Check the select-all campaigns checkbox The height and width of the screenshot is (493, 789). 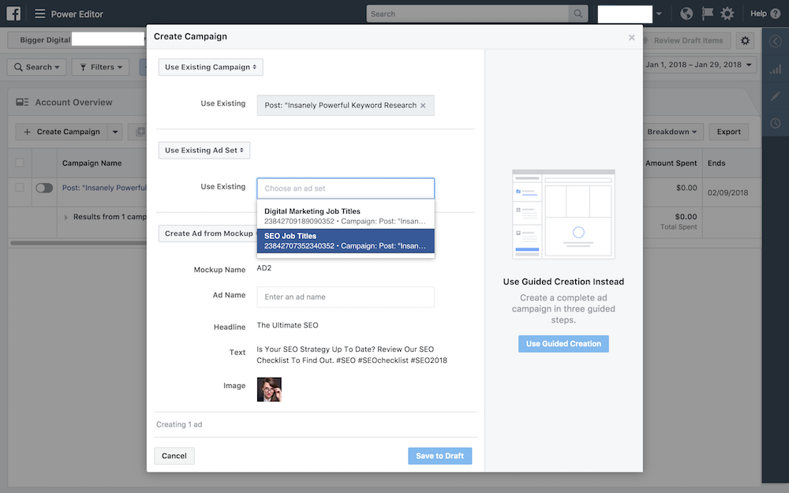tap(20, 162)
